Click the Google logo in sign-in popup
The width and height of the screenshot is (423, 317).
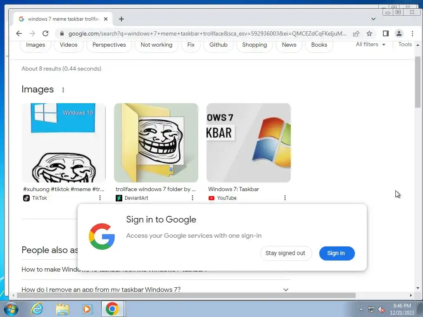tap(102, 237)
